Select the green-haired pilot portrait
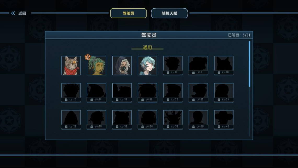Image resolution: width=298 pixels, height=168 pixels. point(96,65)
